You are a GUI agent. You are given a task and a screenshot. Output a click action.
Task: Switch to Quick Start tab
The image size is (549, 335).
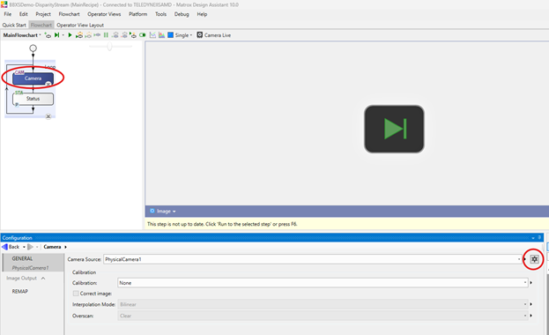14,26
